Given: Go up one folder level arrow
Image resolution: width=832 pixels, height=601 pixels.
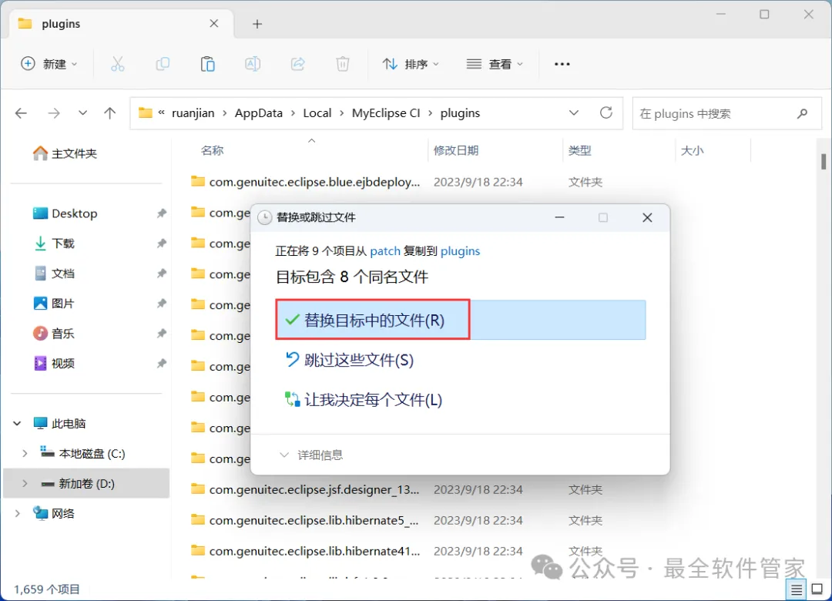Looking at the screenshot, I should (x=110, y=113).
